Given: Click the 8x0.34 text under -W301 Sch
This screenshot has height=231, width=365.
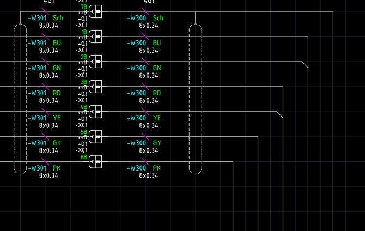Looking at the screenshot, I should (48, 26).
